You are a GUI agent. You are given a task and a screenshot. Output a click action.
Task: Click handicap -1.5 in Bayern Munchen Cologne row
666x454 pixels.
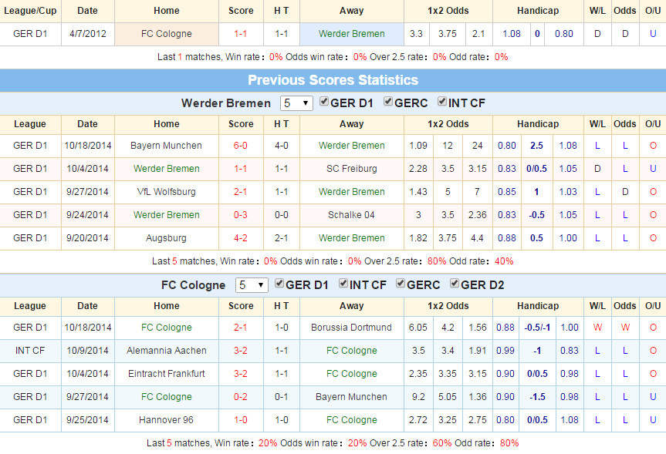click(537, 397)
